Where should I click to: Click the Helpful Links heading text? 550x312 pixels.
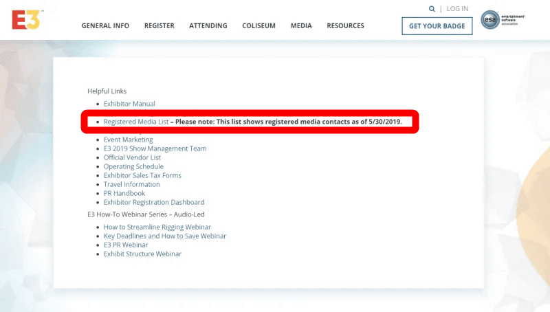coord(107,91)
